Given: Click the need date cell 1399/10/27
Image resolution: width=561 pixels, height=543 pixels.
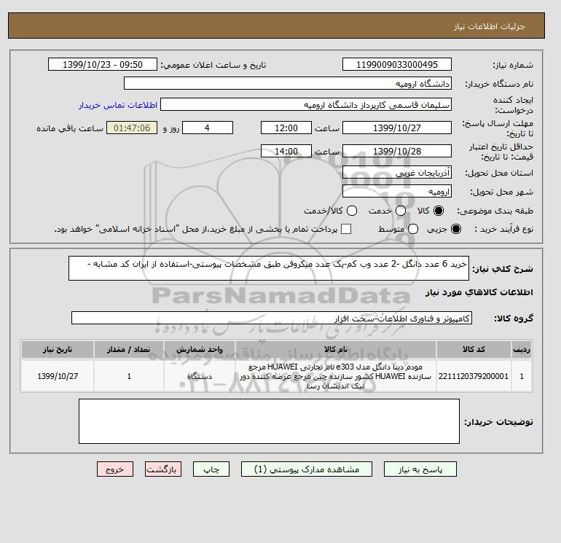Looking at the screenshot, I should pyautogui.click(x=58, y=376).
